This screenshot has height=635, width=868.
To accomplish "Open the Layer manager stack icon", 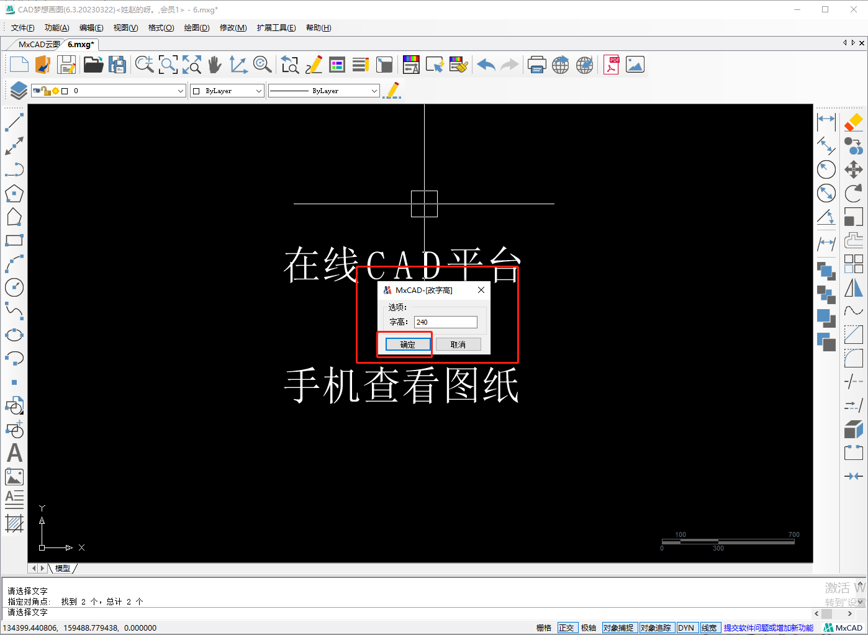I will click(19, 91).
